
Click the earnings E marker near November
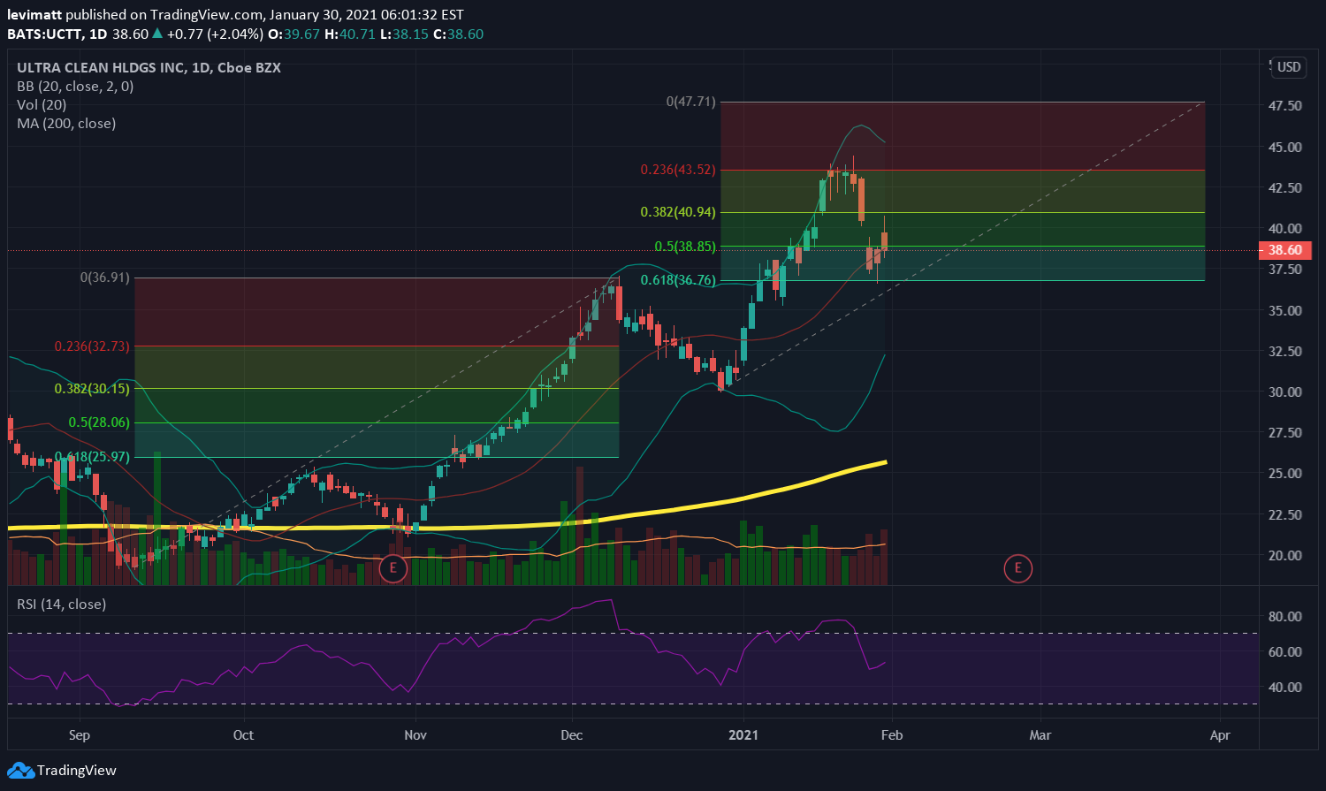click(x=393, y=567)
